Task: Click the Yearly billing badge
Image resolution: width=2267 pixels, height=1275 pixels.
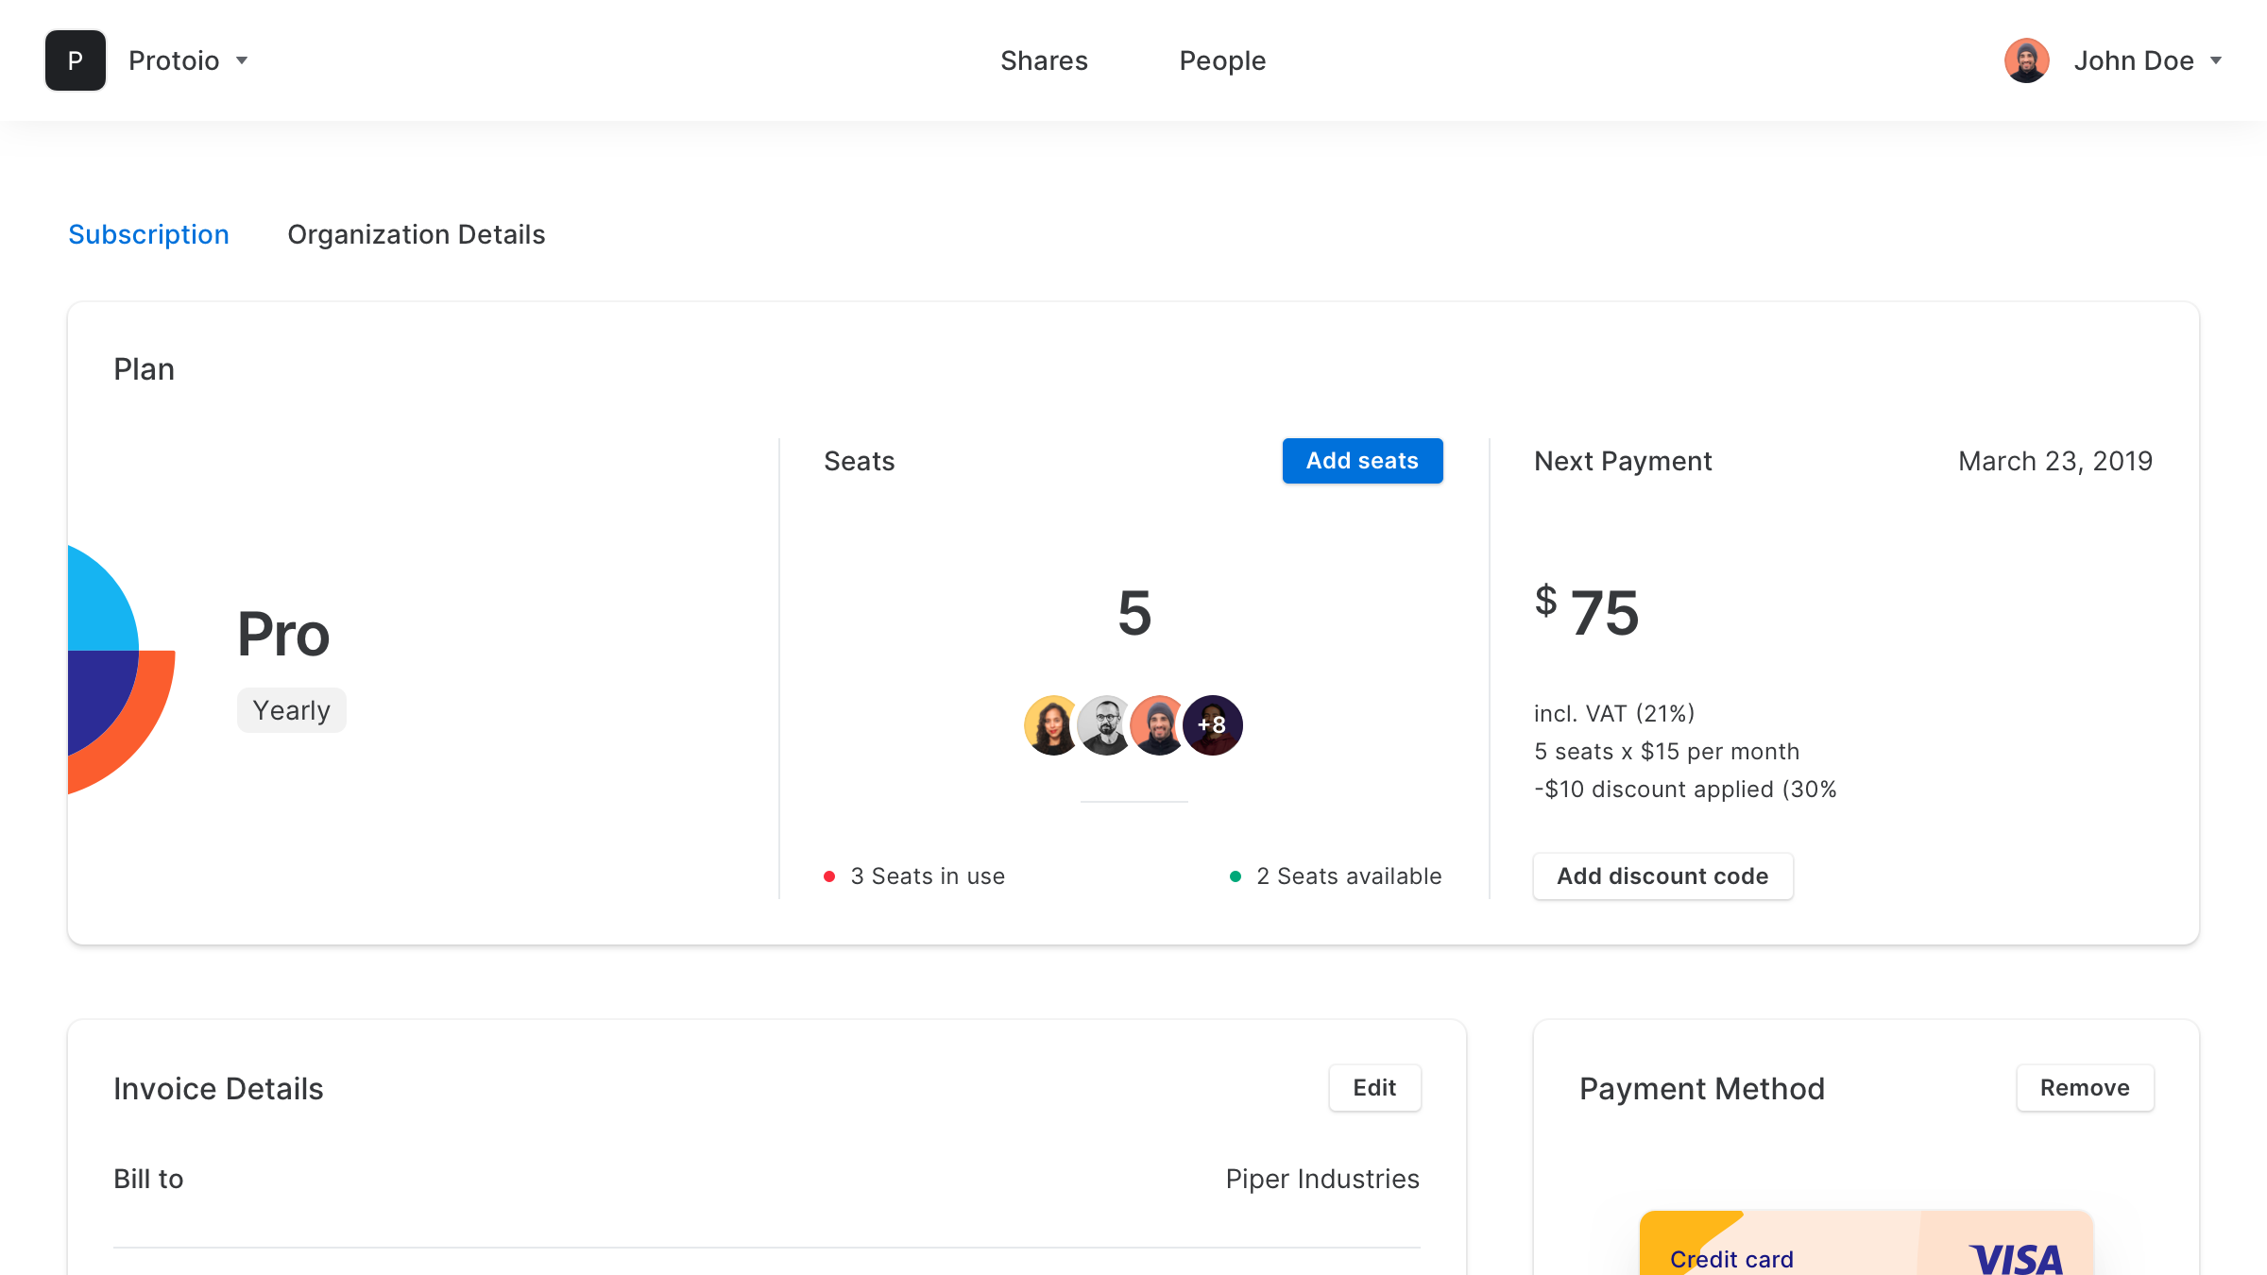Action: (291, 710)
